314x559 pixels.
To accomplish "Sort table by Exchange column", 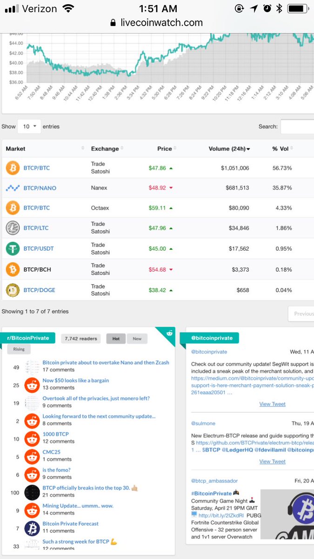I will click(108, 149).
